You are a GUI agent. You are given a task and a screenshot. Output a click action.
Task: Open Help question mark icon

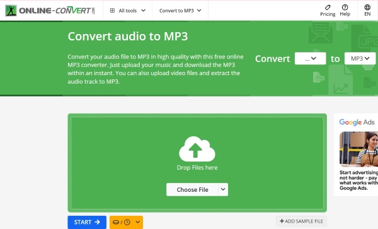click(345, 7)
